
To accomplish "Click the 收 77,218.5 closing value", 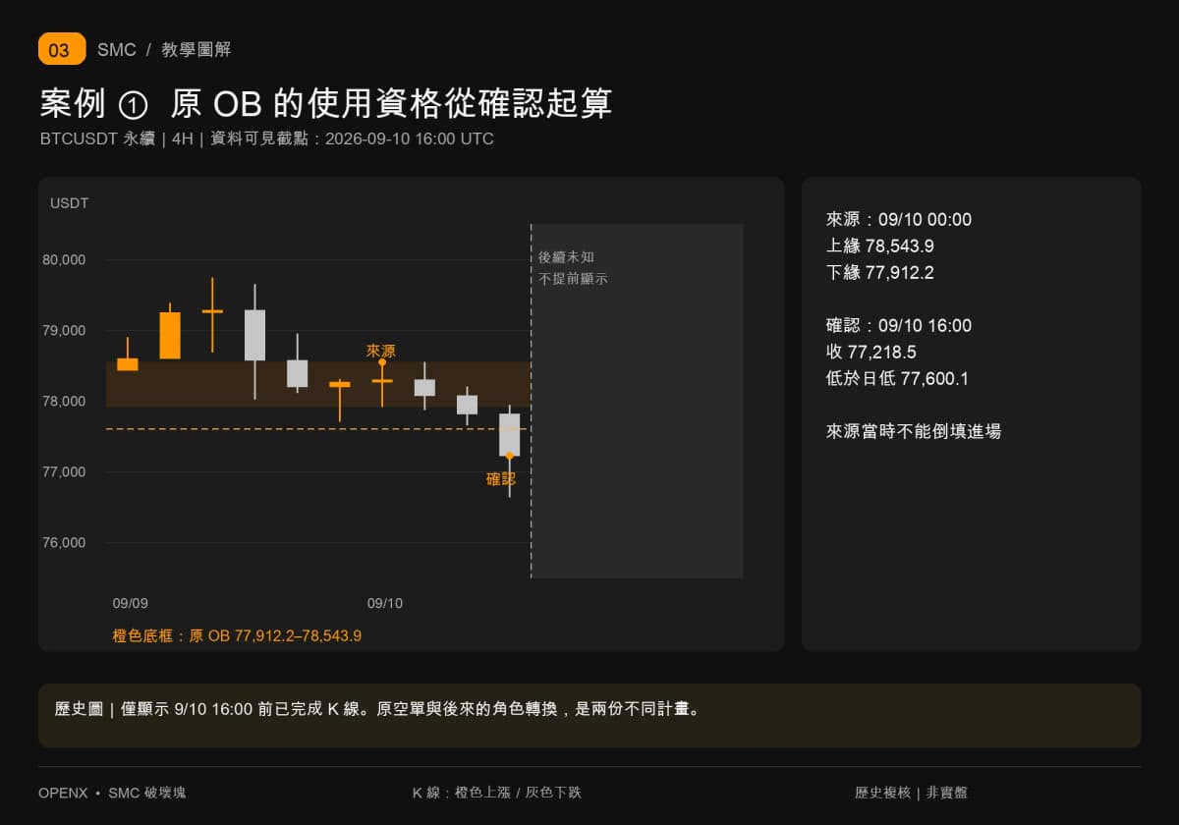I will 871,353.
